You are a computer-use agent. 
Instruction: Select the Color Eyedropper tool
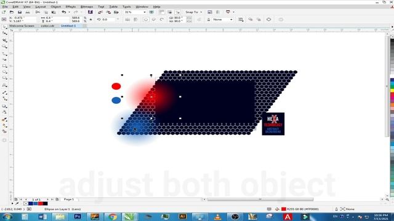point(4,120)
